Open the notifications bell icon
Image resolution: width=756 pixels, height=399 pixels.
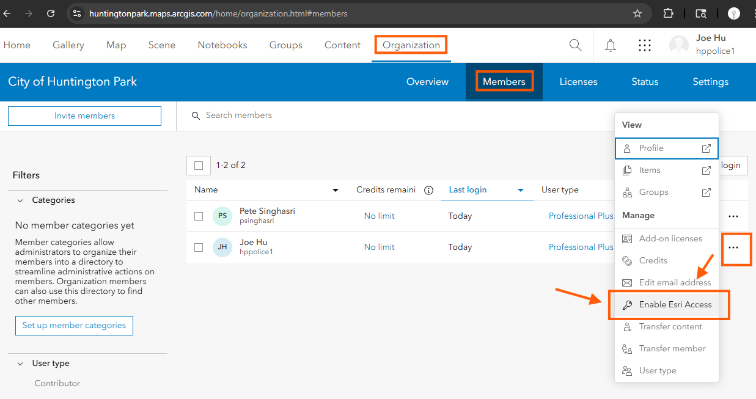tap(610, 45)
